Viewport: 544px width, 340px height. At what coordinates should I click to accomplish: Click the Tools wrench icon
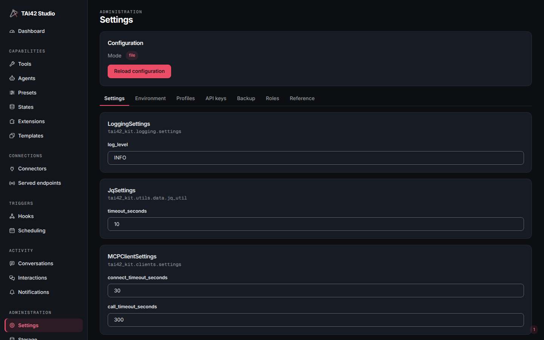[x=12, y=64]
